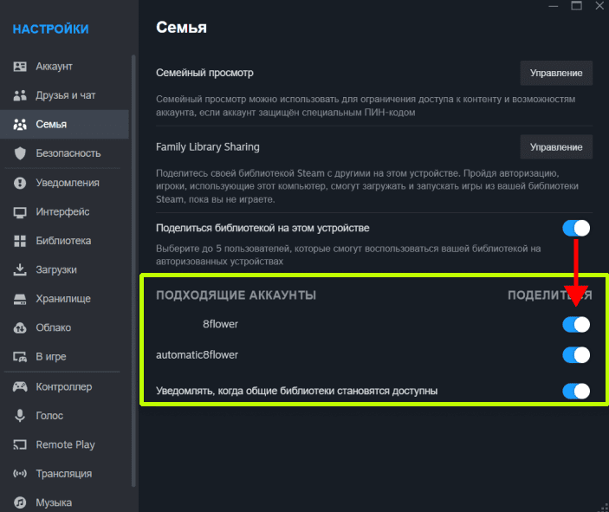The height and width of the screenshot is (512, 609).
Task: Click the Безопасность shield icon
Action: click(20, 153)
